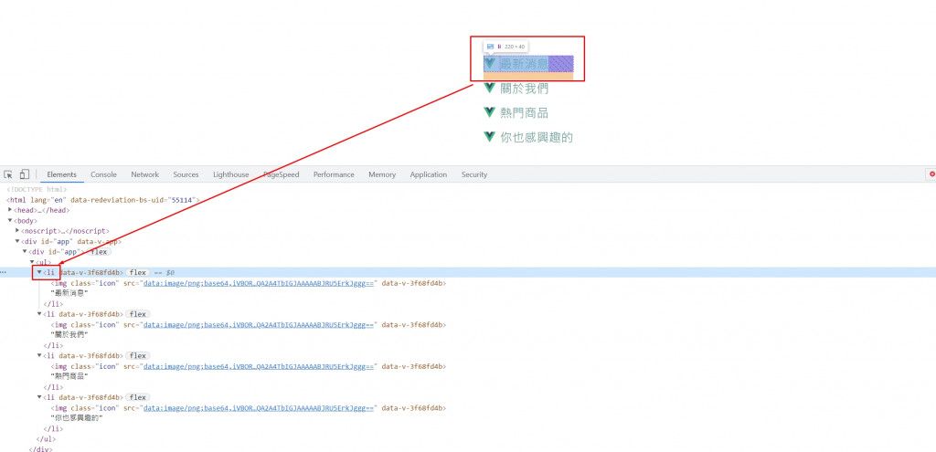The image size is (936, 452).
Task: Select the "熱門商品" text node in DOM
Action: (x=69, y=376)
